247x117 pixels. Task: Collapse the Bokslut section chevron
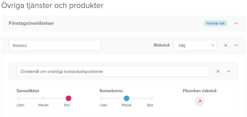tap(236, 45)
